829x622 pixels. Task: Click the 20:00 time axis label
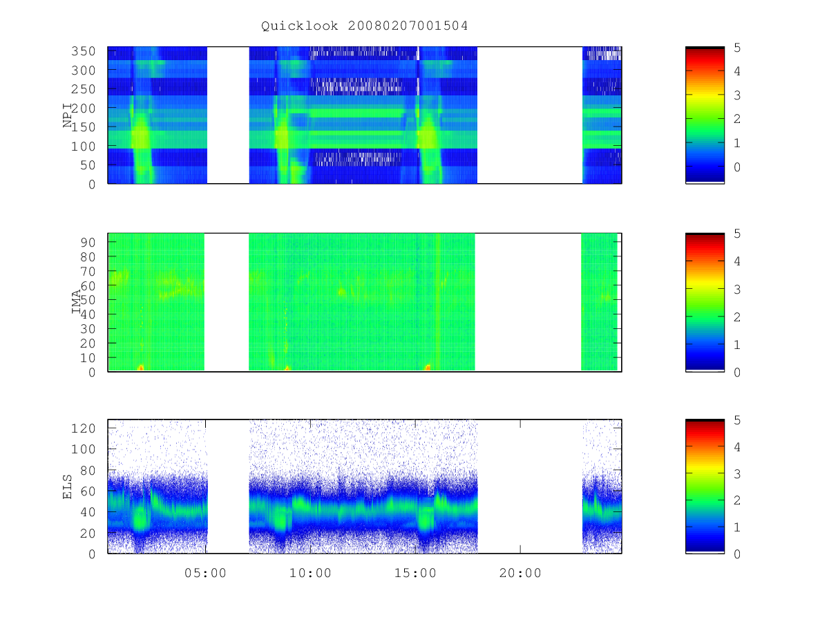(x=520, y=573)
